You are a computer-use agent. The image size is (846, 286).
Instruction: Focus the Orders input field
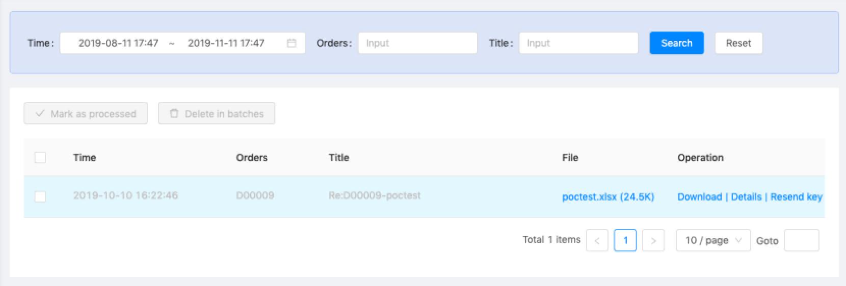pyautogui.click(x=417, y=43)
